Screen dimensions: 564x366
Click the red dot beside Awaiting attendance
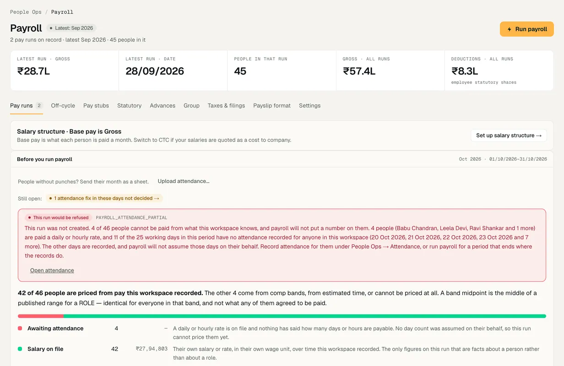point(20,328)
